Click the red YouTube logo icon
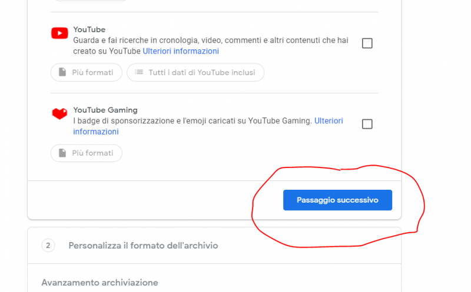 click(59, 33)
